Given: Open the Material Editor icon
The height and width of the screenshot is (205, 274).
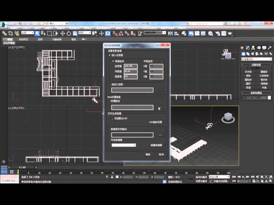Looking at the screenshot, I should 211,33.
